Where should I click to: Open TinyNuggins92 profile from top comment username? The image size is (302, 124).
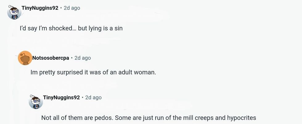pos(40,8)
